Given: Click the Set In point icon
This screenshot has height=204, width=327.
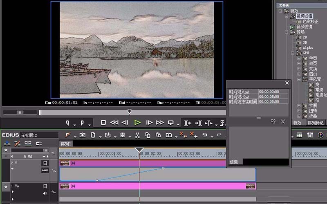Looking at the screenshot, I should coord(67,123).
